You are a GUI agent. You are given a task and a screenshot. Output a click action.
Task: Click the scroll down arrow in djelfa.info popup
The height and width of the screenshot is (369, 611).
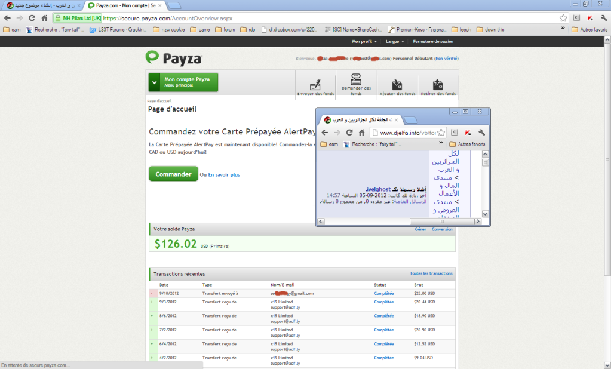tap(485, 214)
